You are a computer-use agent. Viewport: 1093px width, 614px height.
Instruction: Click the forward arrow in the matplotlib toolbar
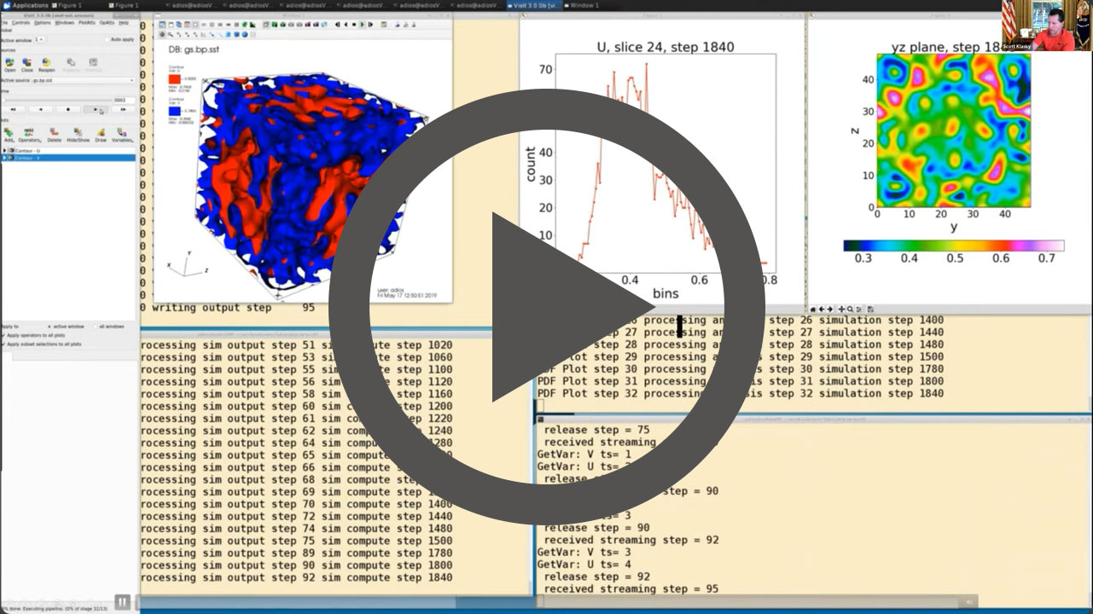tap(830, 309)
